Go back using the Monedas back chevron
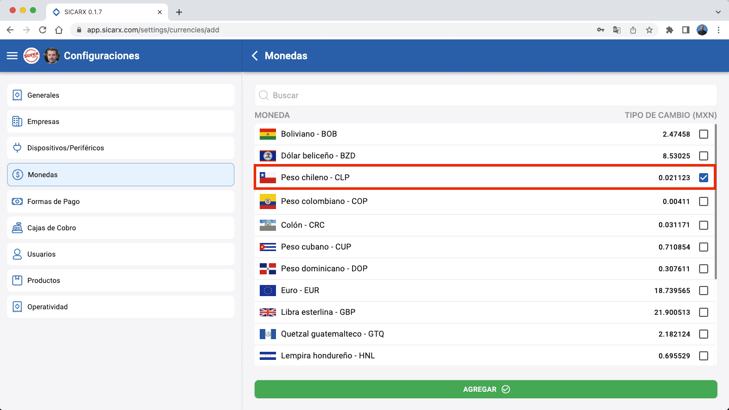Viewport: 729px width, 410px height. (x=255, y=56)
